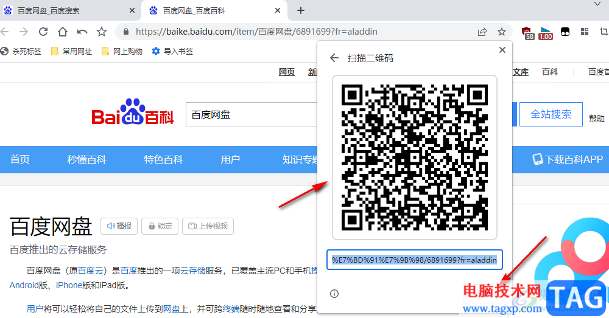Close the 扫描二维码 popup
This screenshot has width=609, height=318.
[502, 50]
